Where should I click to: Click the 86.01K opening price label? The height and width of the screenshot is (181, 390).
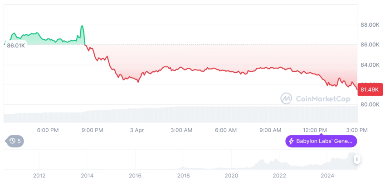[x=15, y=46]
